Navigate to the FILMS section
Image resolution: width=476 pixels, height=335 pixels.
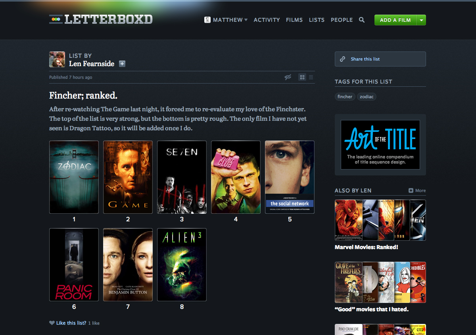pyautogui.click(x=294, y=19)
